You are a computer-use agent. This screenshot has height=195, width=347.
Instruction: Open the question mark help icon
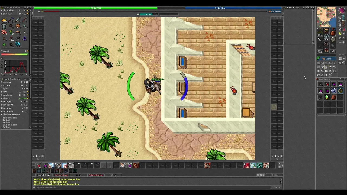tap(334, 63)
